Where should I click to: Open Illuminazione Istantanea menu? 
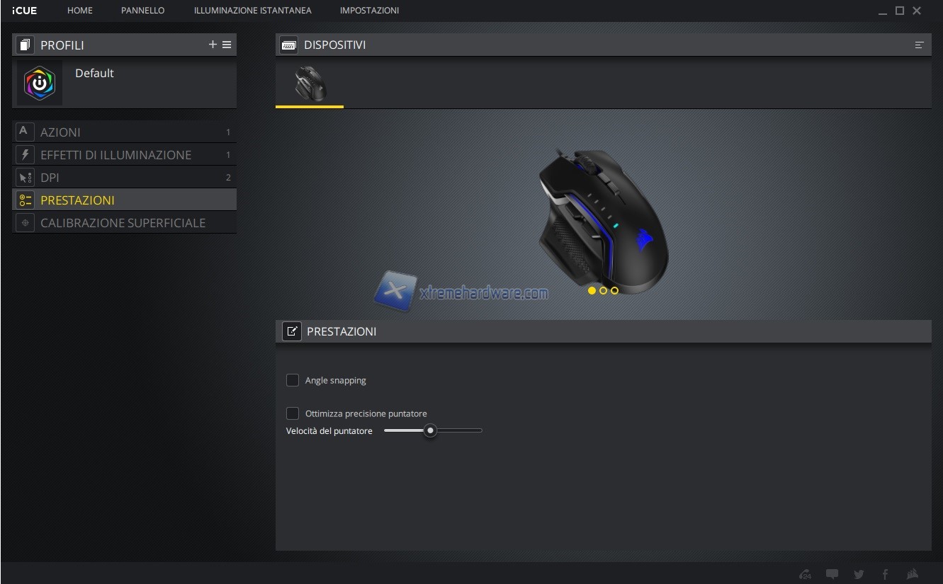252,11
